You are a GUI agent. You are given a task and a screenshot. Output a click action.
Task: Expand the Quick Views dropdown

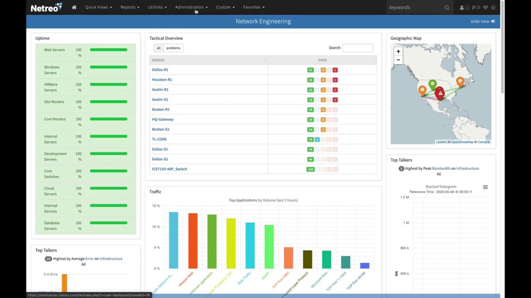click(99, 7)
